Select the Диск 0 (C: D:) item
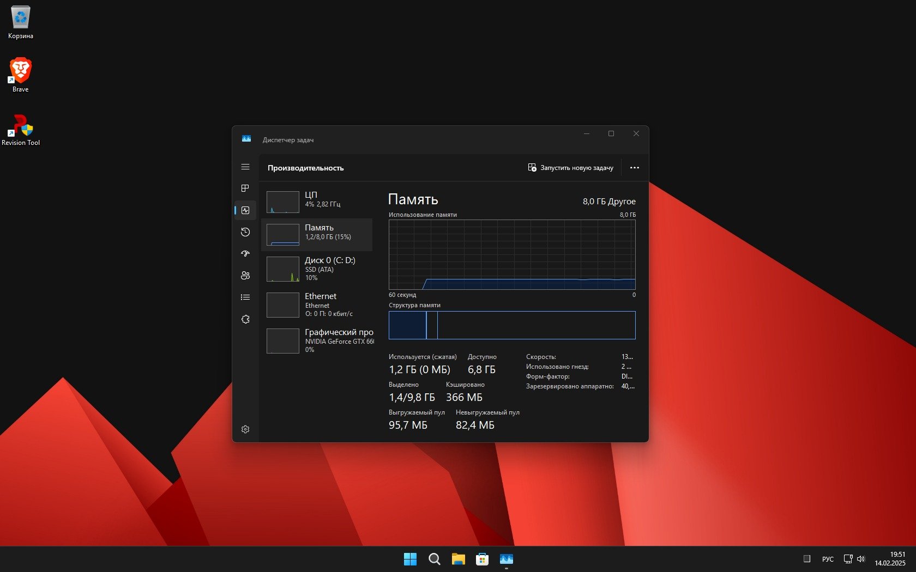 [x=317, y=269]
